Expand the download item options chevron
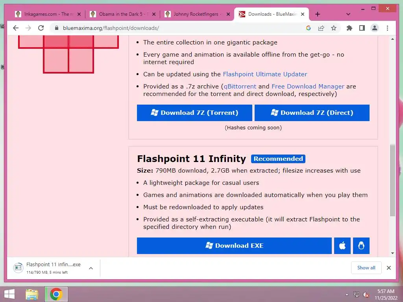The height and width of the screenshot is (302, 403). (x=91, y=268)
